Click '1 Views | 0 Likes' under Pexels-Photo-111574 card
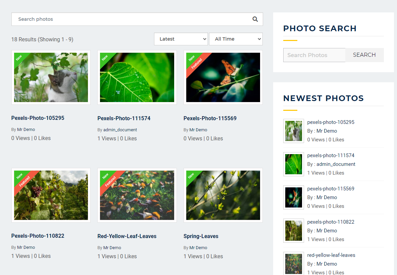This screenshot has width=397, height=275. [117, 138]
